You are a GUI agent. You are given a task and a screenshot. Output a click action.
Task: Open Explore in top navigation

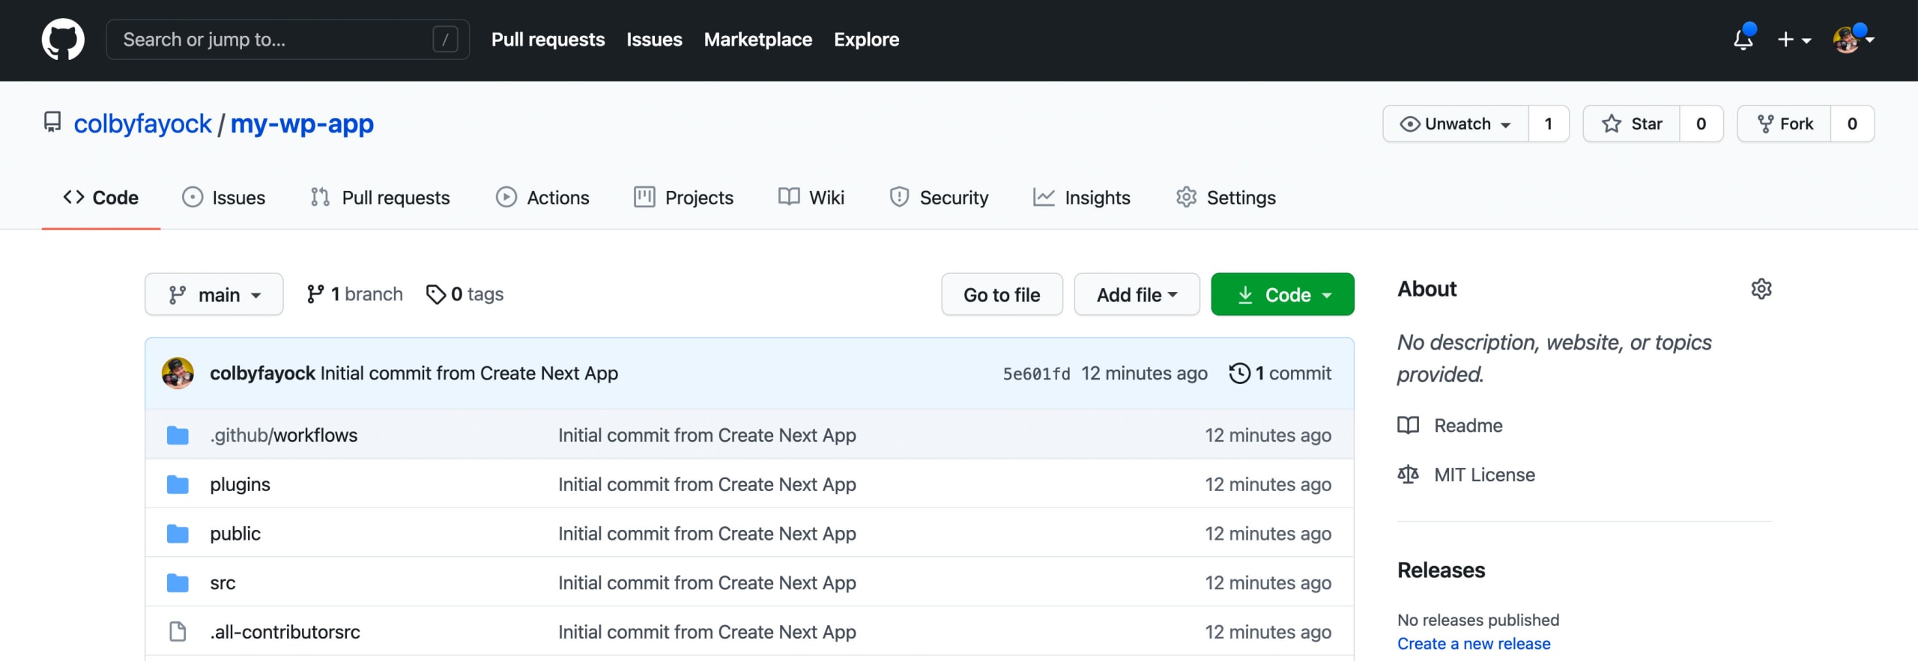point(866,40)
